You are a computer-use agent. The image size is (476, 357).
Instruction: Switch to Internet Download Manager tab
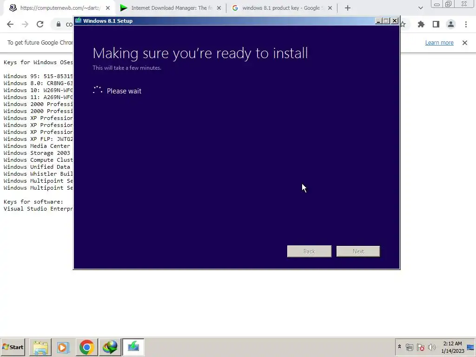click(x=172, y=8)
